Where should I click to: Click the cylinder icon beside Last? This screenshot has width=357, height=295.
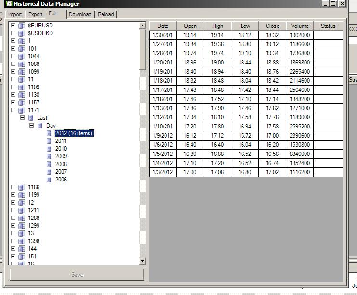pos(31,118)
